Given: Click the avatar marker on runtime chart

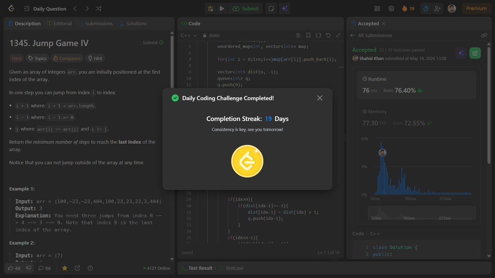Looking at the screenshot, I should pyautogui.click(x=382, y=152).
